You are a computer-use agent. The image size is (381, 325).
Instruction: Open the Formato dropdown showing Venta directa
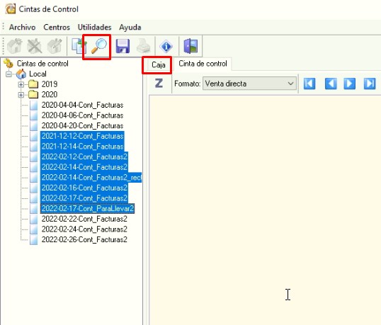click(249, 84)
